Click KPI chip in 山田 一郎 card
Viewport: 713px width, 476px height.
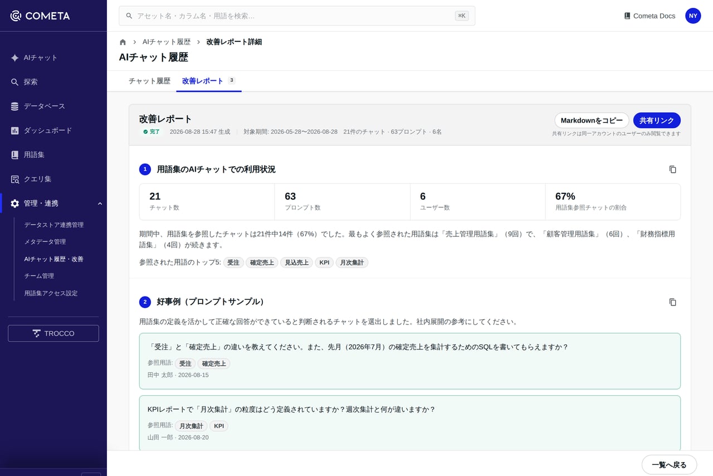[219, 426]
